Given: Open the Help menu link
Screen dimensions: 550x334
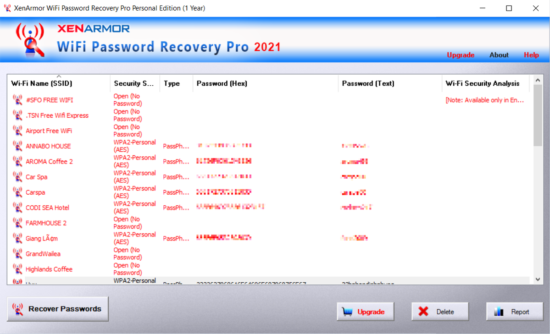Looking at the screenshot, I should 531,55.
